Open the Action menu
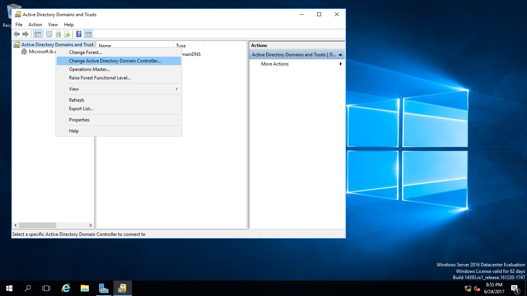 point(35,25)
